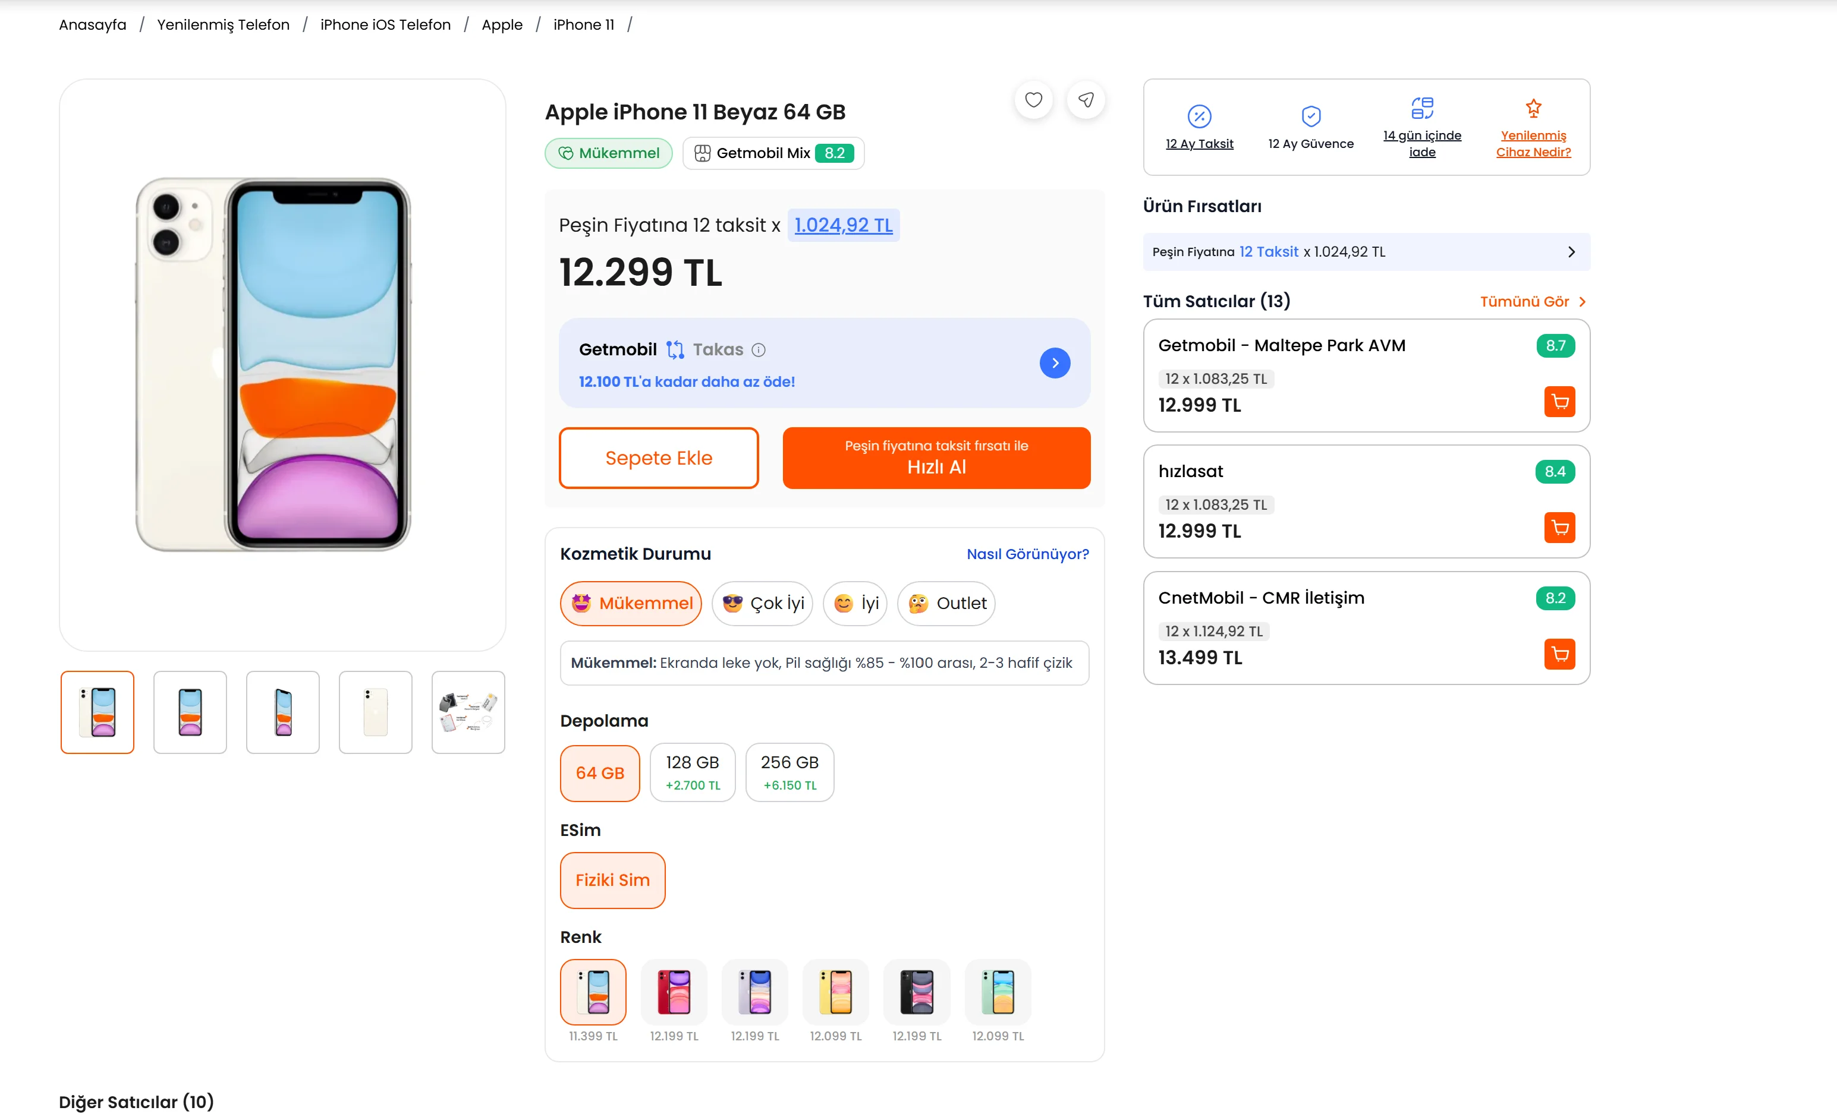The image size is (1837, 1117).
Task: Expand the Getmobil Takas offer arrow
Action: click(1055, 363)
